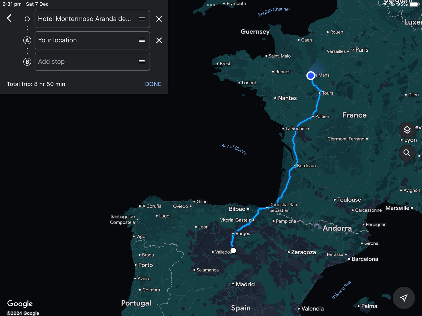Select Madrid on the map
The height and width of the screenshot is (316, 422).
tap(245, 284)
